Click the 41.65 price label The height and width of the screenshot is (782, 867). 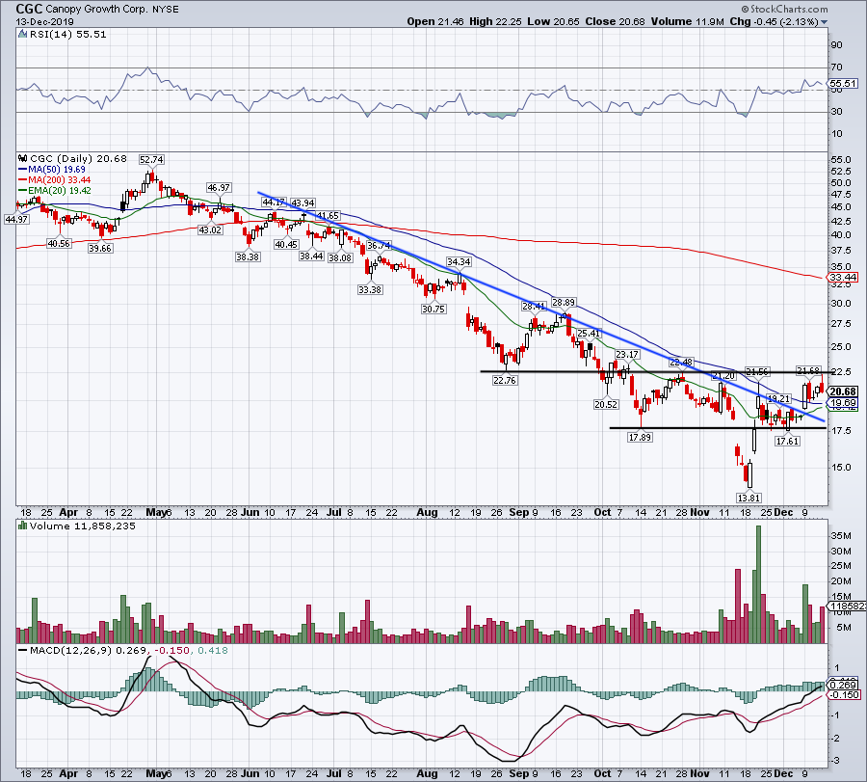328,216
